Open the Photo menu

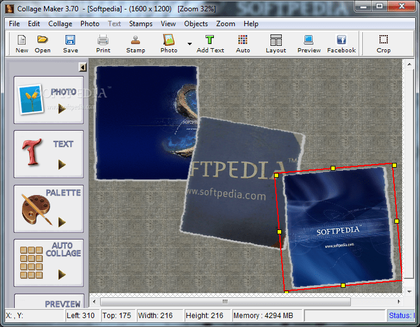[x=90, y=24]
